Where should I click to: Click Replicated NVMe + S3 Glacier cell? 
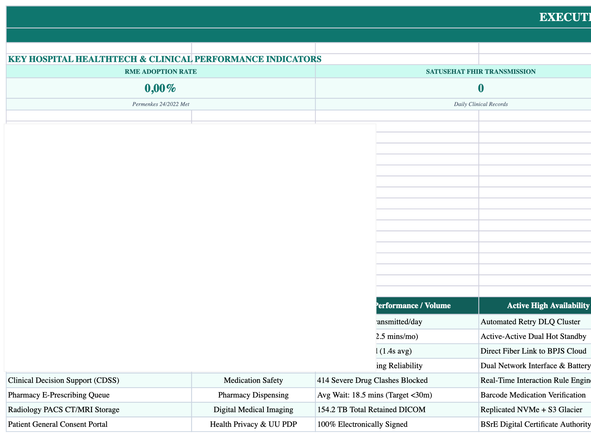click(x=535, y=410)
